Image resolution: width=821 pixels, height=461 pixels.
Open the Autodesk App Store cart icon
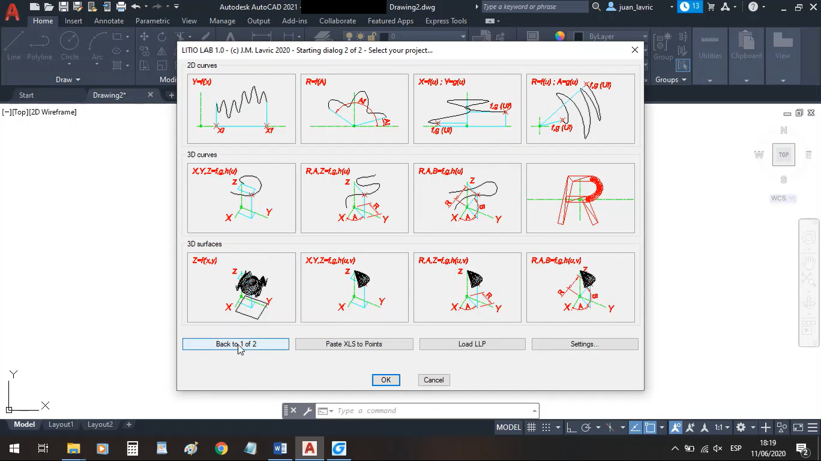(712, 7)
